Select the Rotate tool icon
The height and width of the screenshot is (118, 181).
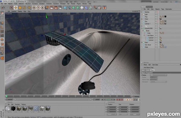24,8
